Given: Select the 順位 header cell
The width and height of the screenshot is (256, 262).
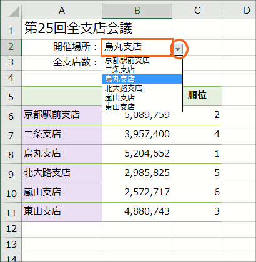Looking at the screenshot, I should [x=197, y=95].
